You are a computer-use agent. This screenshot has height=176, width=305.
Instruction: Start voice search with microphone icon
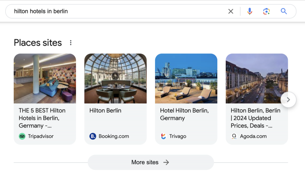click(x=250, y=11)
